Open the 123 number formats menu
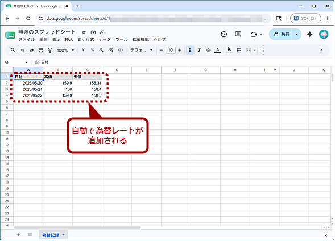 tap(120, 50)
